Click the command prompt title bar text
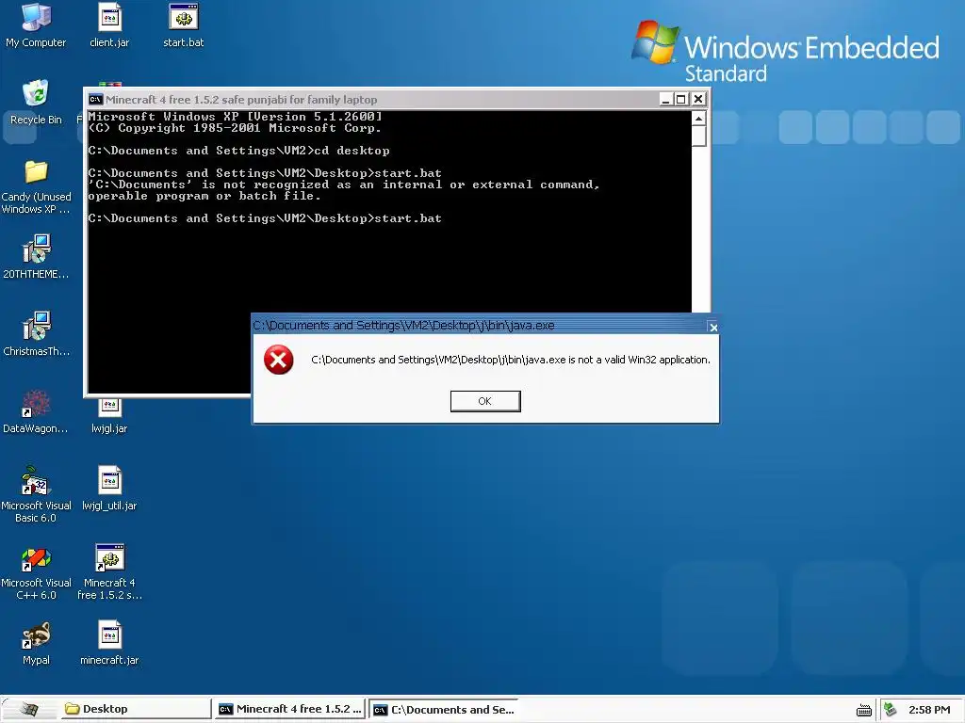Screen dimensions: 965x723 click(241, 100)
